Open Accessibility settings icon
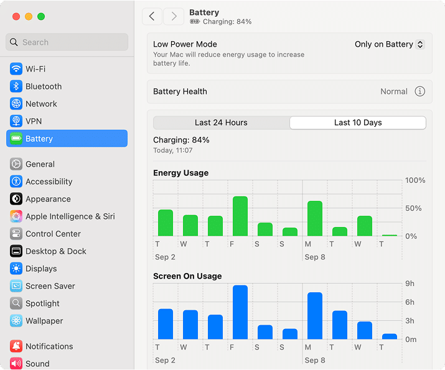 click(x=16, y=182)
